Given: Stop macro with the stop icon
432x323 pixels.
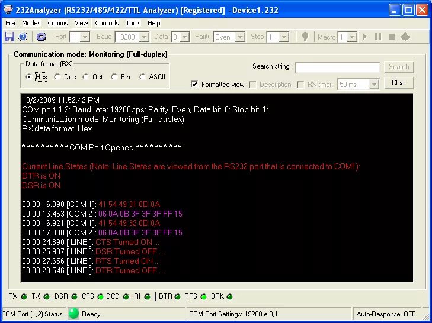Looking at the screenshot, I should click(x=392, y=37).
